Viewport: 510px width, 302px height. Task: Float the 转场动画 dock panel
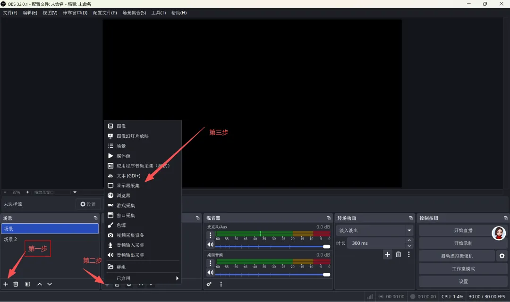[411, 218]
